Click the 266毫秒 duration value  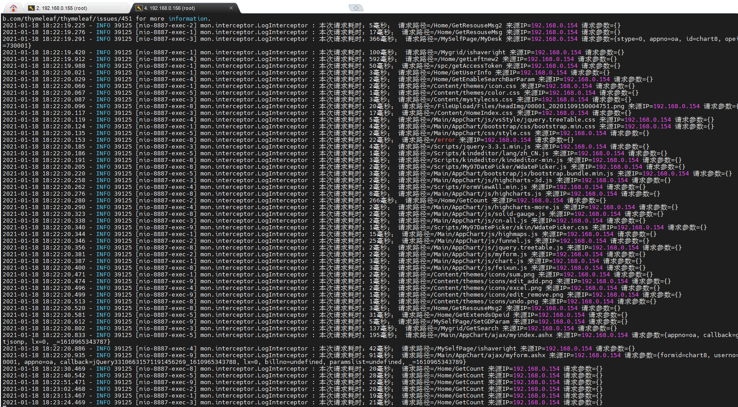click(382, 201)
